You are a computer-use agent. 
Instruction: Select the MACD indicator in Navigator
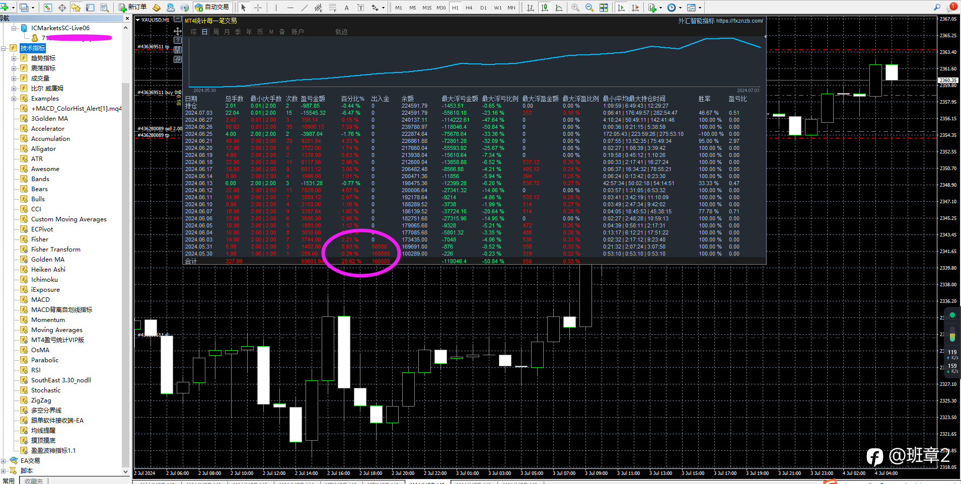40,300
